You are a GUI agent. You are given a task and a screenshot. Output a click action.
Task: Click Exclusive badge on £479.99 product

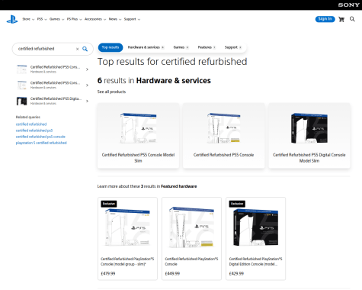109,204
